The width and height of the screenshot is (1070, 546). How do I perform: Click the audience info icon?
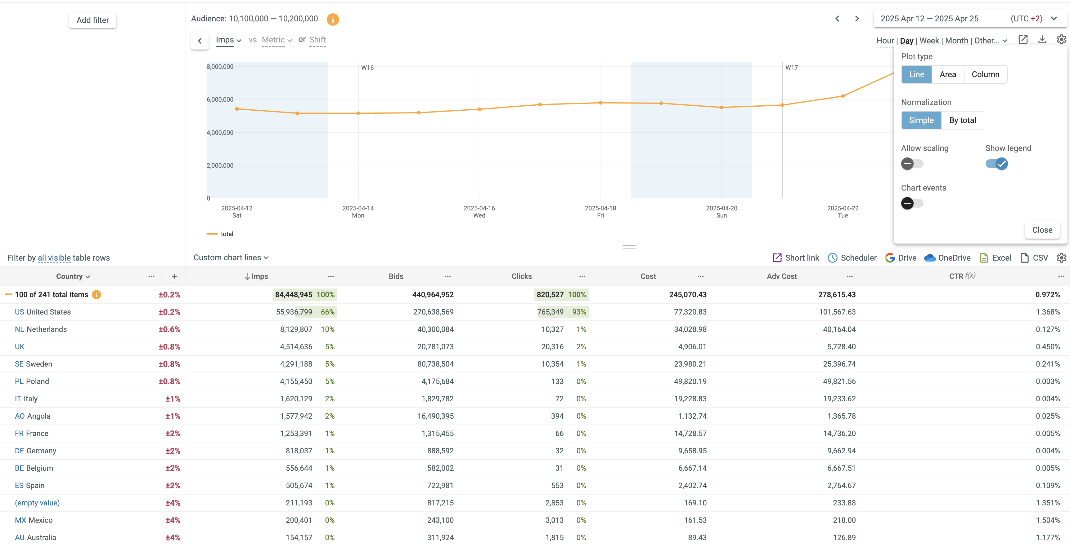pos(333,20)
